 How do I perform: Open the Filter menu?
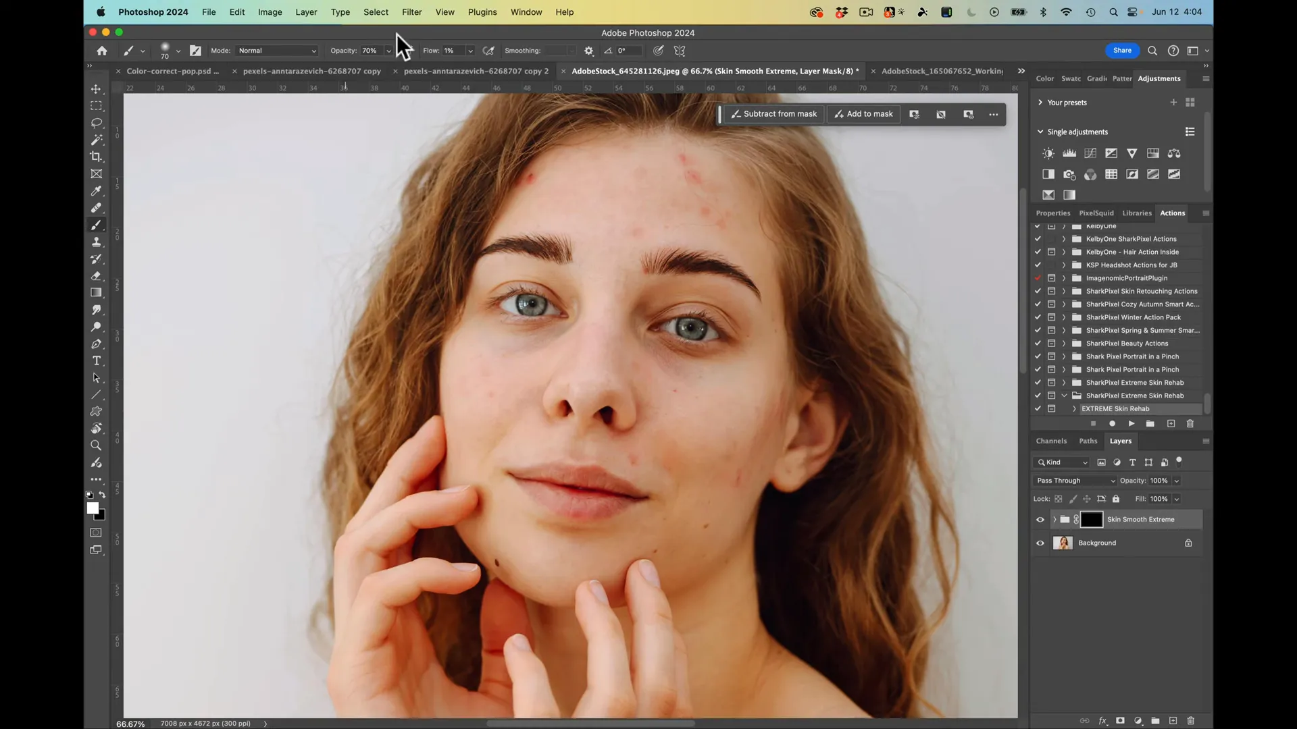coord(411,12)
